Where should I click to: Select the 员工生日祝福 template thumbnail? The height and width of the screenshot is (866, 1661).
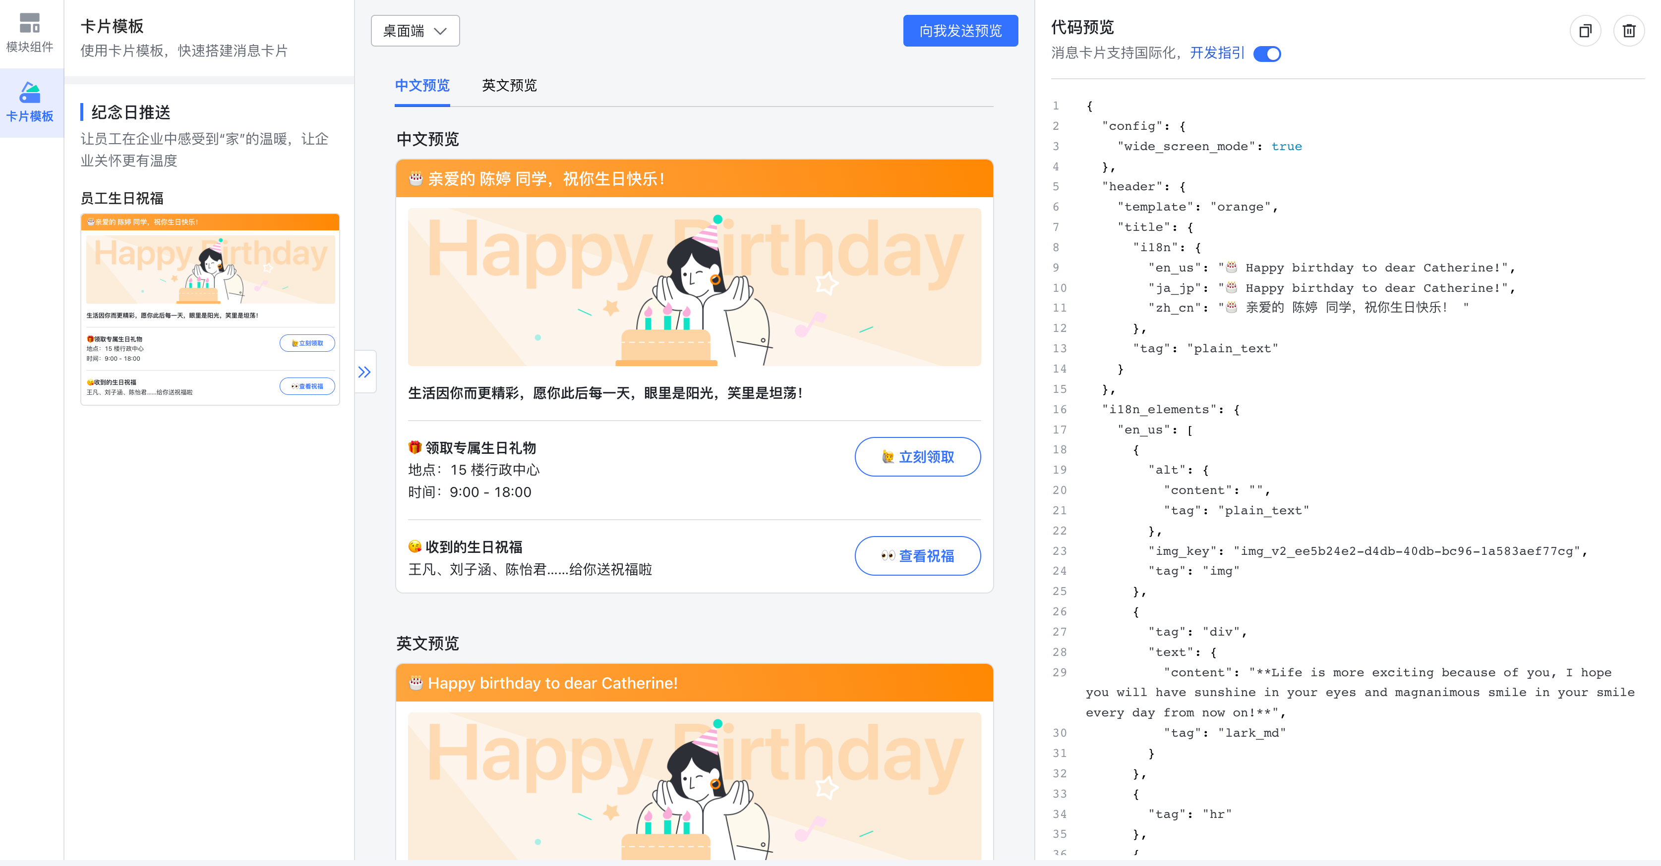[210, 309]
